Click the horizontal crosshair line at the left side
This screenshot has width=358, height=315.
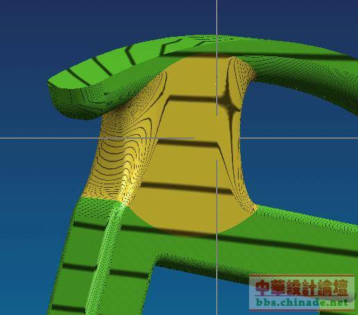pyautogui.click(x=46, y=138)
